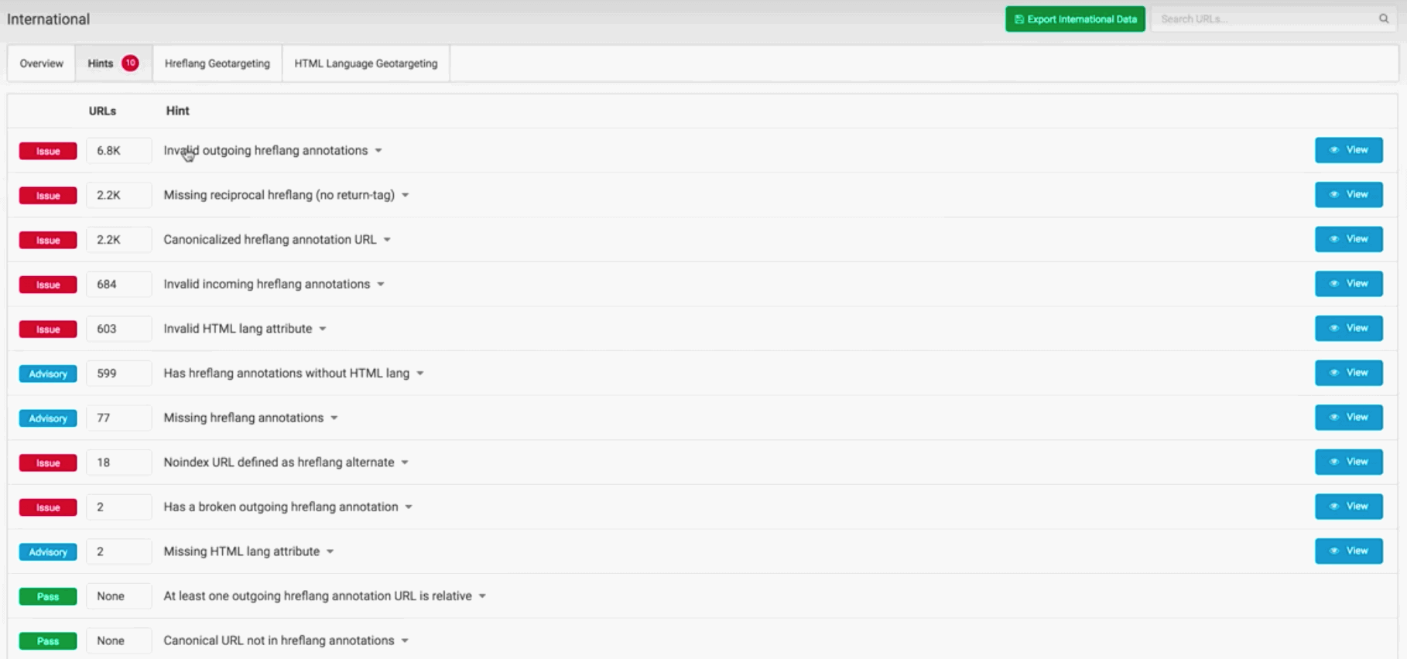
Task: Expand Canonicalized hreflang annotation URL arrow
Action: pyautogui.click(x=387, y=240)
